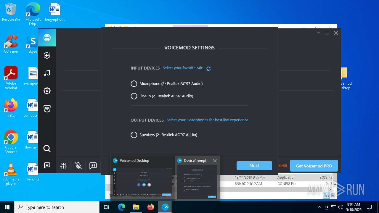Open the Meme Sound Machine sidebar icon
Screen dimensions: 379x213
[x=47, y=55]
